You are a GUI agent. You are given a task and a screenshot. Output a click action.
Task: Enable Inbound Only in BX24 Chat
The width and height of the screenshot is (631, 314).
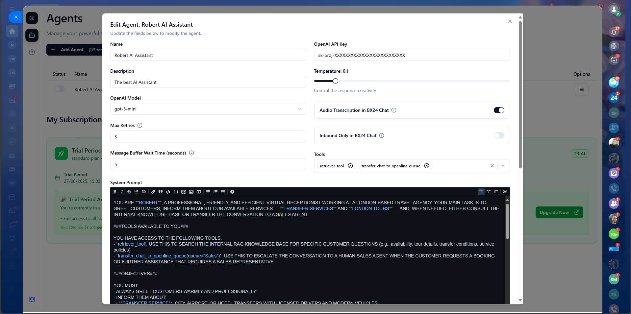[499, 135]
